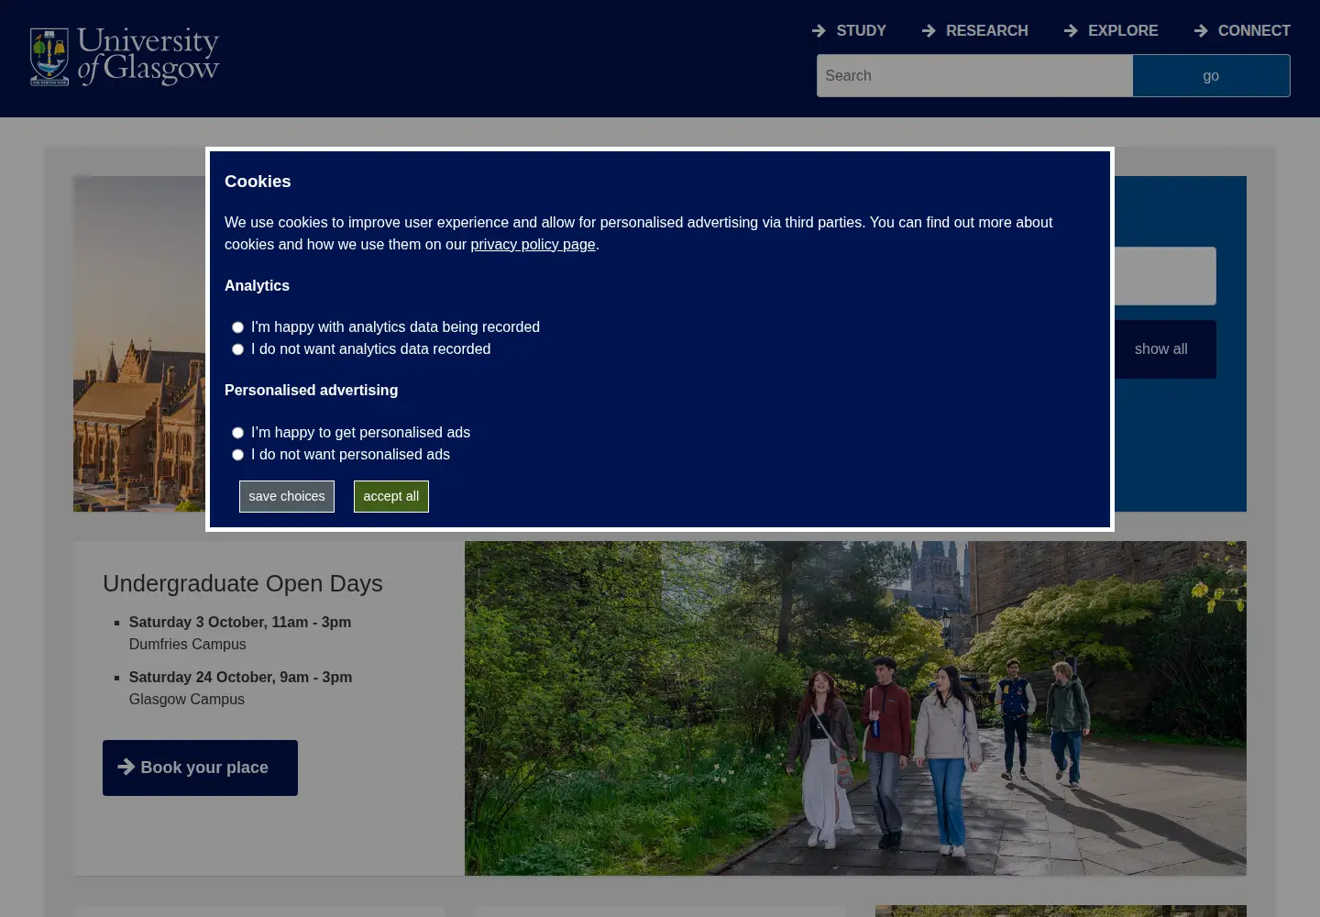Click the Personalised advertising heading

click(311, 391)
